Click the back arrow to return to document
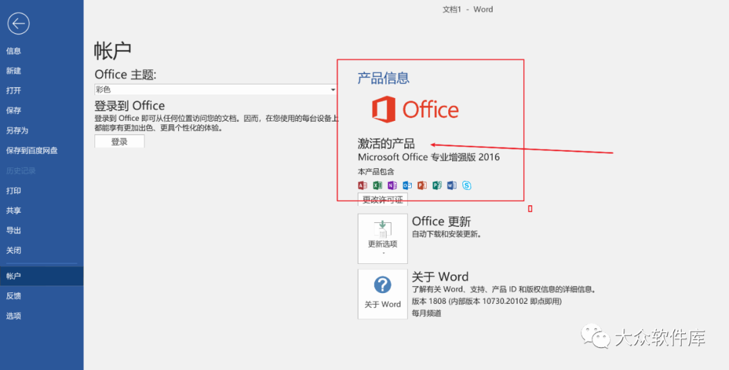729x370 pixels. pos(19,23)
